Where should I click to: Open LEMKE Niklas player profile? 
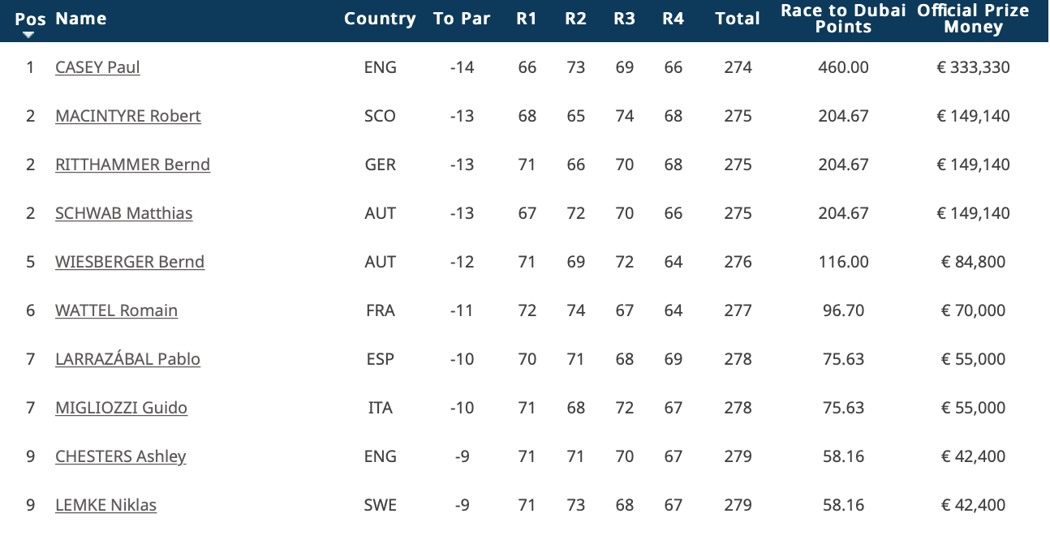105,505
